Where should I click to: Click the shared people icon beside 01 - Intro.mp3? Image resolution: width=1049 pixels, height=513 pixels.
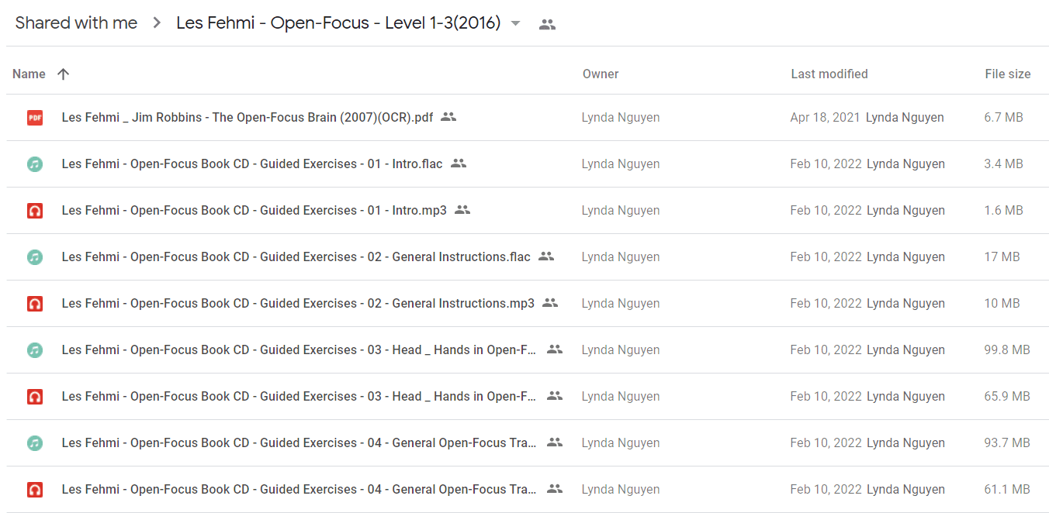(x=462, y=210)
